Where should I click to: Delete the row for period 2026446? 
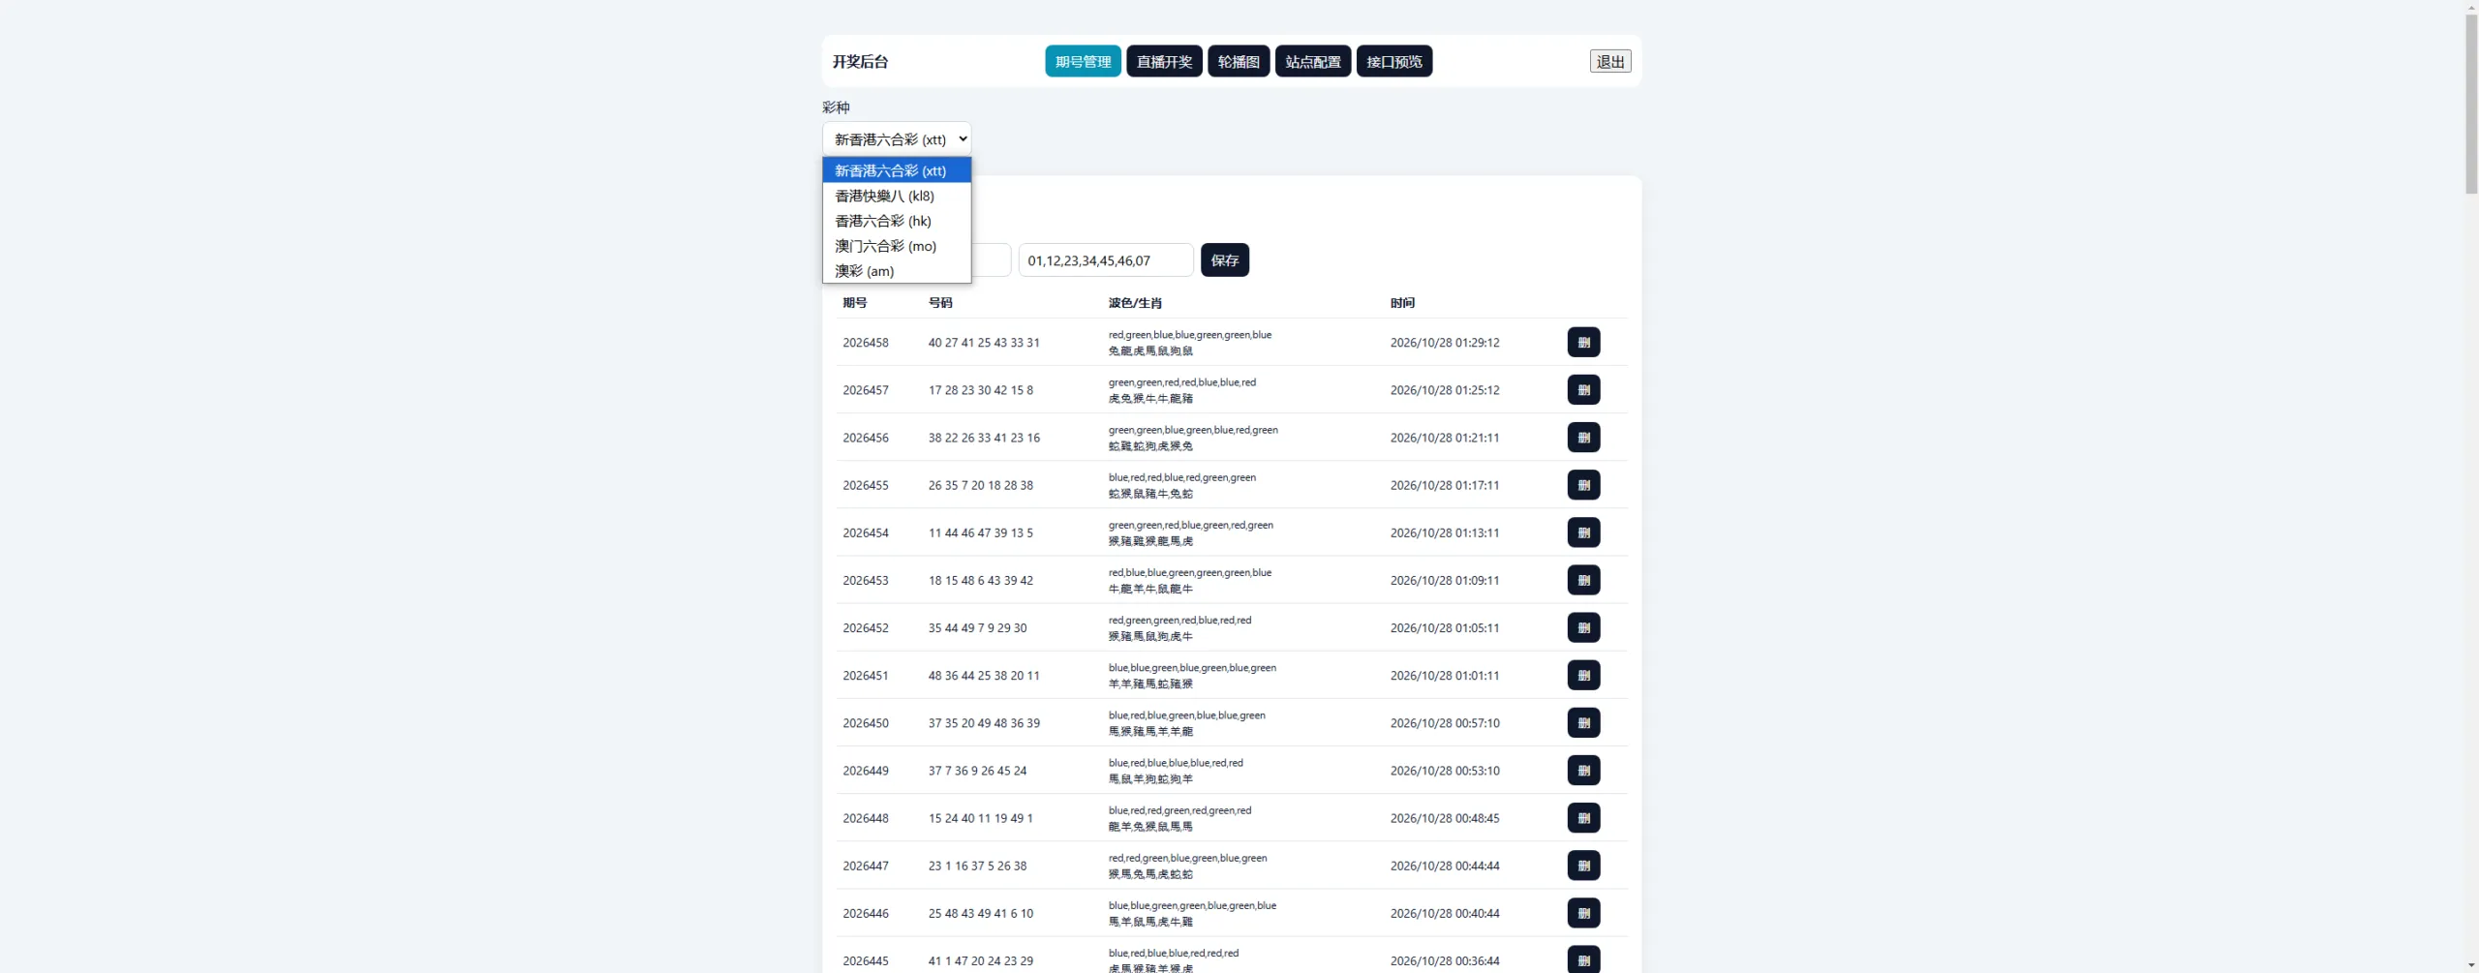click(1583, 912)
